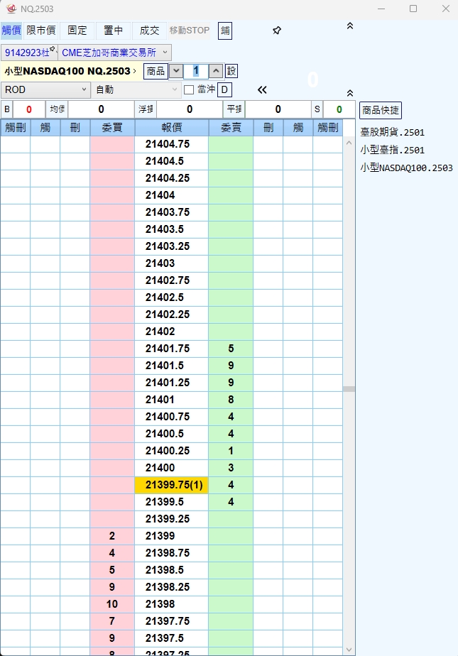This screenshot has width=458, height=656.
Task: Switch to the 成交 tab
Action: pyautogui.click(x=149, y=31)
